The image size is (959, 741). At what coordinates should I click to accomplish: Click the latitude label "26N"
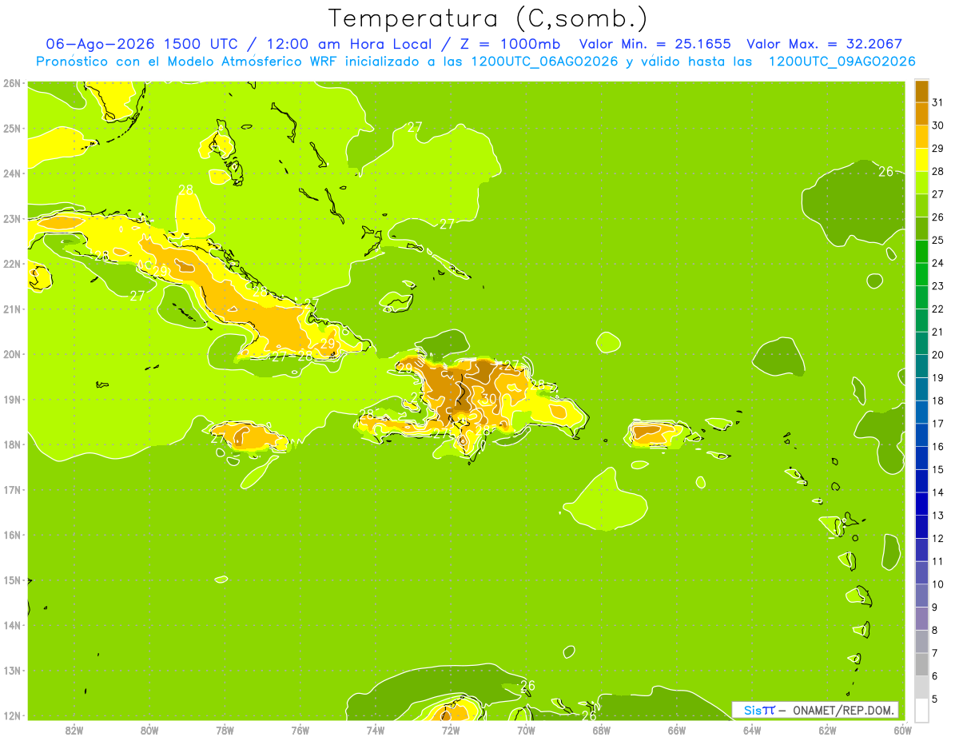12,83
